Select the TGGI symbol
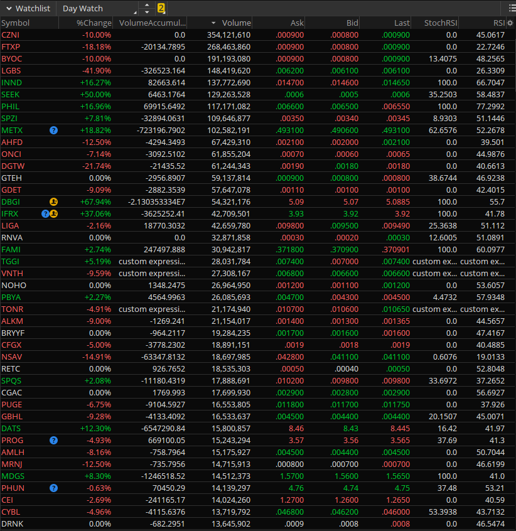 10,262
